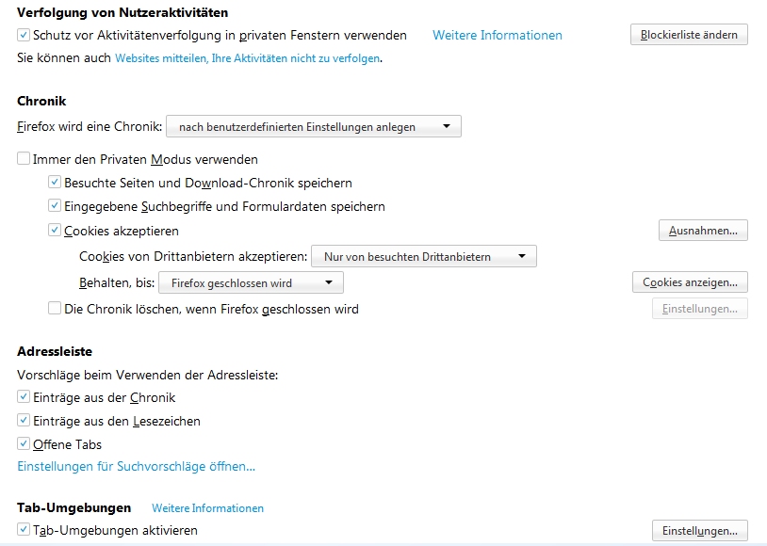Click Websites mitteilen, Ihre Aktivitäten nicht zu verfolgen

pyautogui.click(x=245, y=57)
